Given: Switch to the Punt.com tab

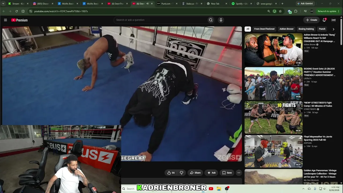Looking at the screenshot, I should (x=167, y=4).
